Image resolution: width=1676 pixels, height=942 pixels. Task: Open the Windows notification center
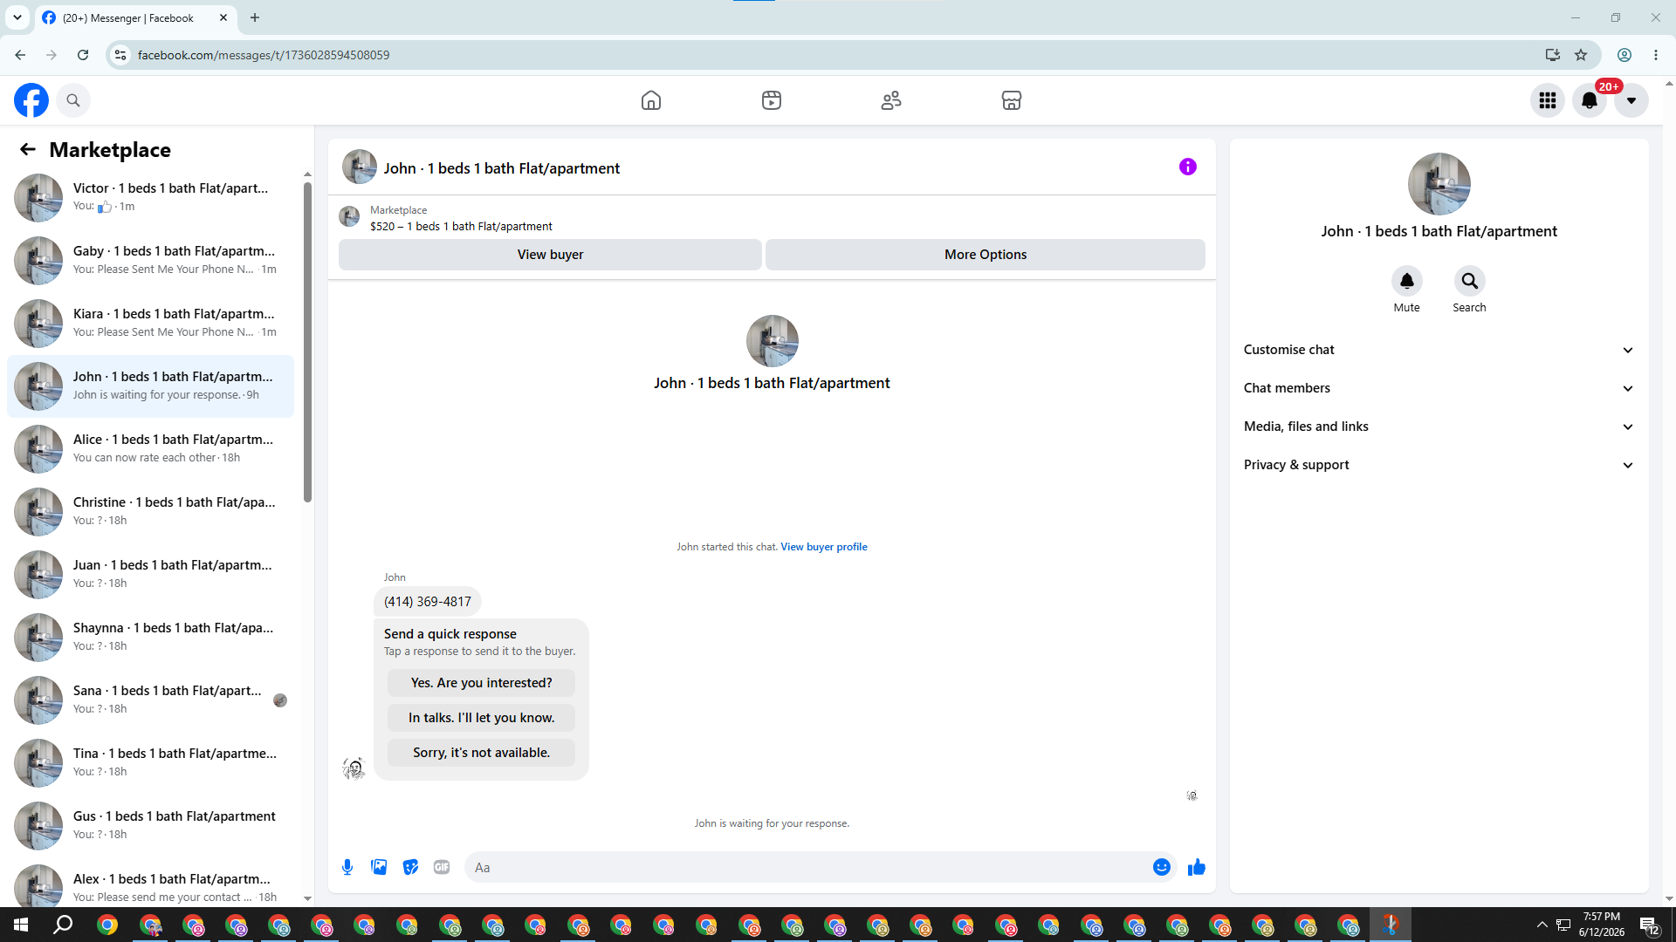click(1649, 925)
